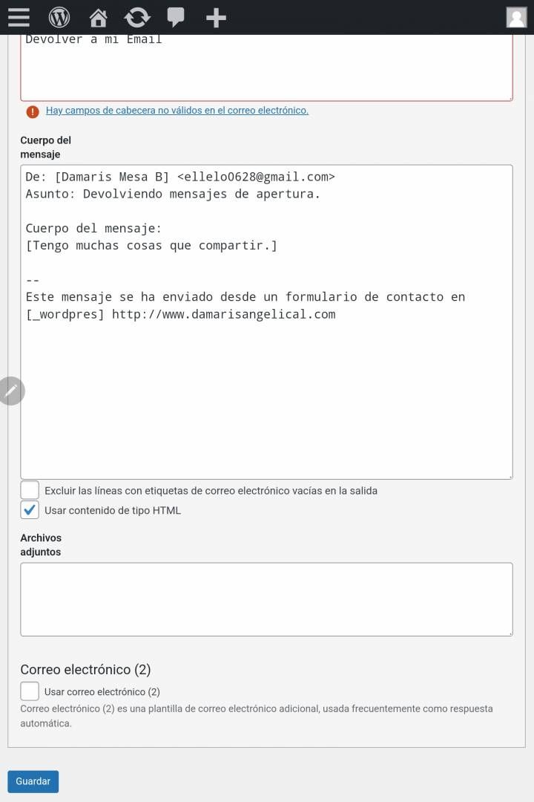Image resolution: width=534 pixels, height=802 pixels.
Task: Enable Usar correo electrónico (2) checkbox
Action: [30, 691]
